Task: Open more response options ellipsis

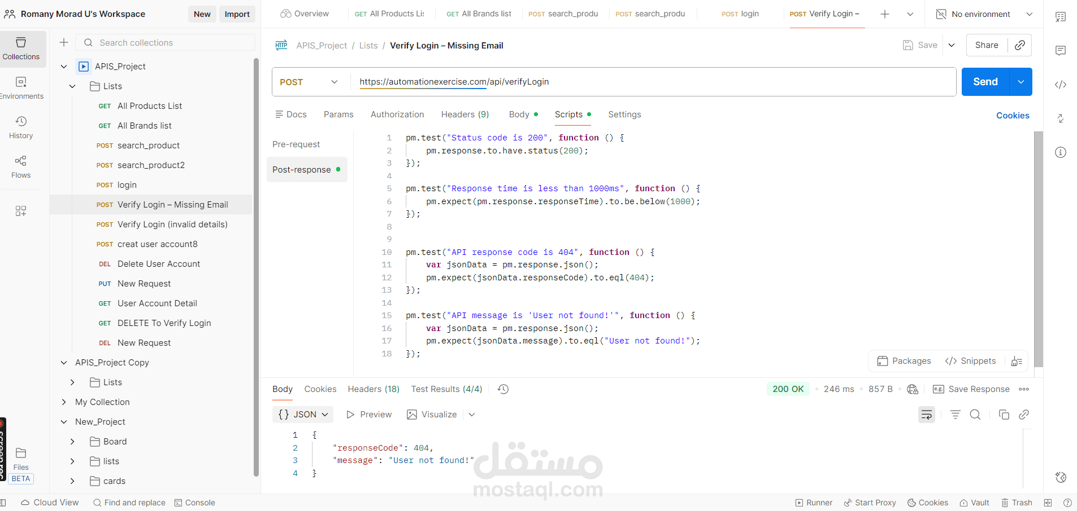Action: click(1024, 389)
